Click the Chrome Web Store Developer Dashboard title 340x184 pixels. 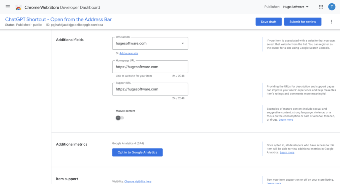62,7
